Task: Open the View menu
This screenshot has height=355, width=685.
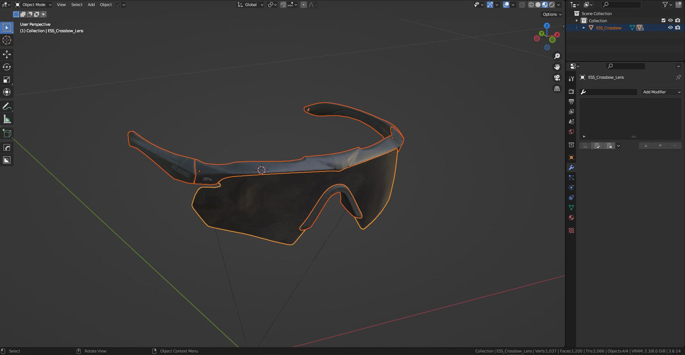Action: click(x=61, y=4)
